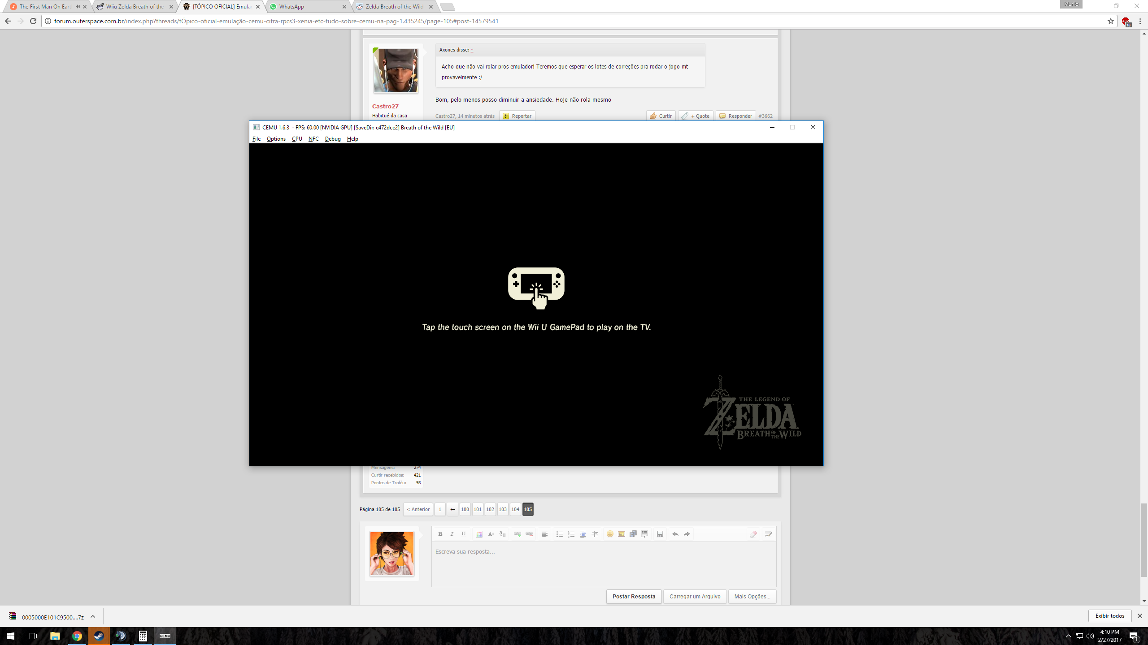Go to forum page 100
Screen dimensions: 1148x645
click(x=465, y=509)
